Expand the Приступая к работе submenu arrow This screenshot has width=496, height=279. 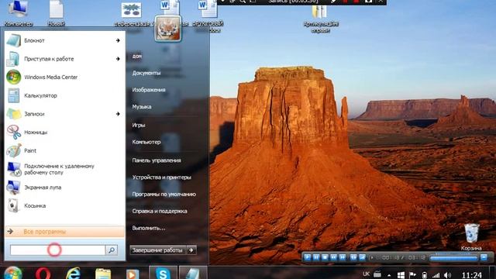[118, 59]
